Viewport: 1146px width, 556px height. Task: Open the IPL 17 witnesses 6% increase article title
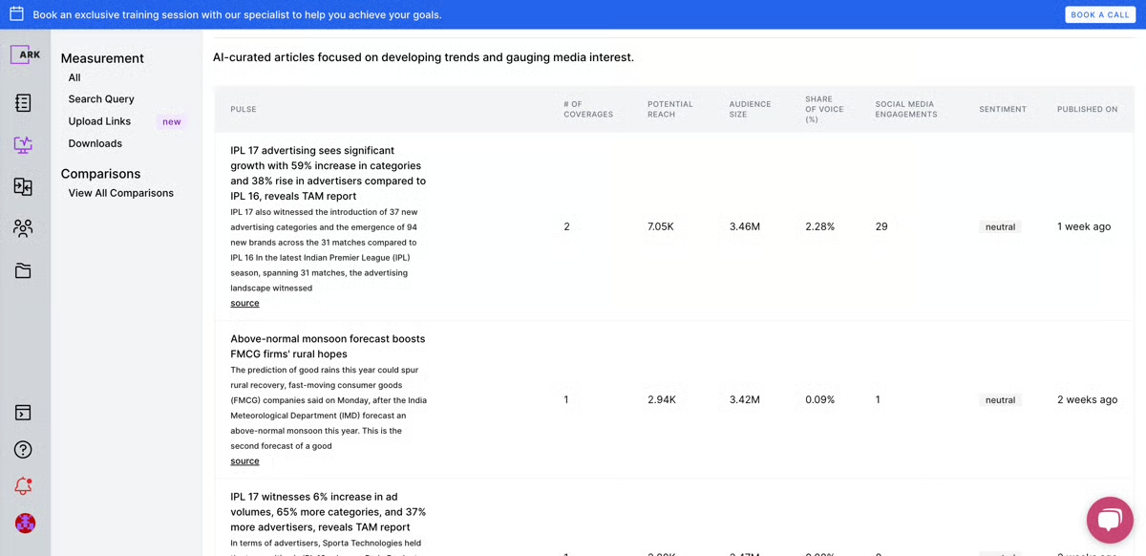[x=328, y=511]
